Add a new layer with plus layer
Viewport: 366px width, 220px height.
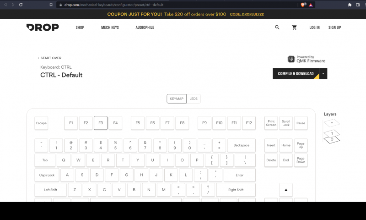(x=332, y=123)
